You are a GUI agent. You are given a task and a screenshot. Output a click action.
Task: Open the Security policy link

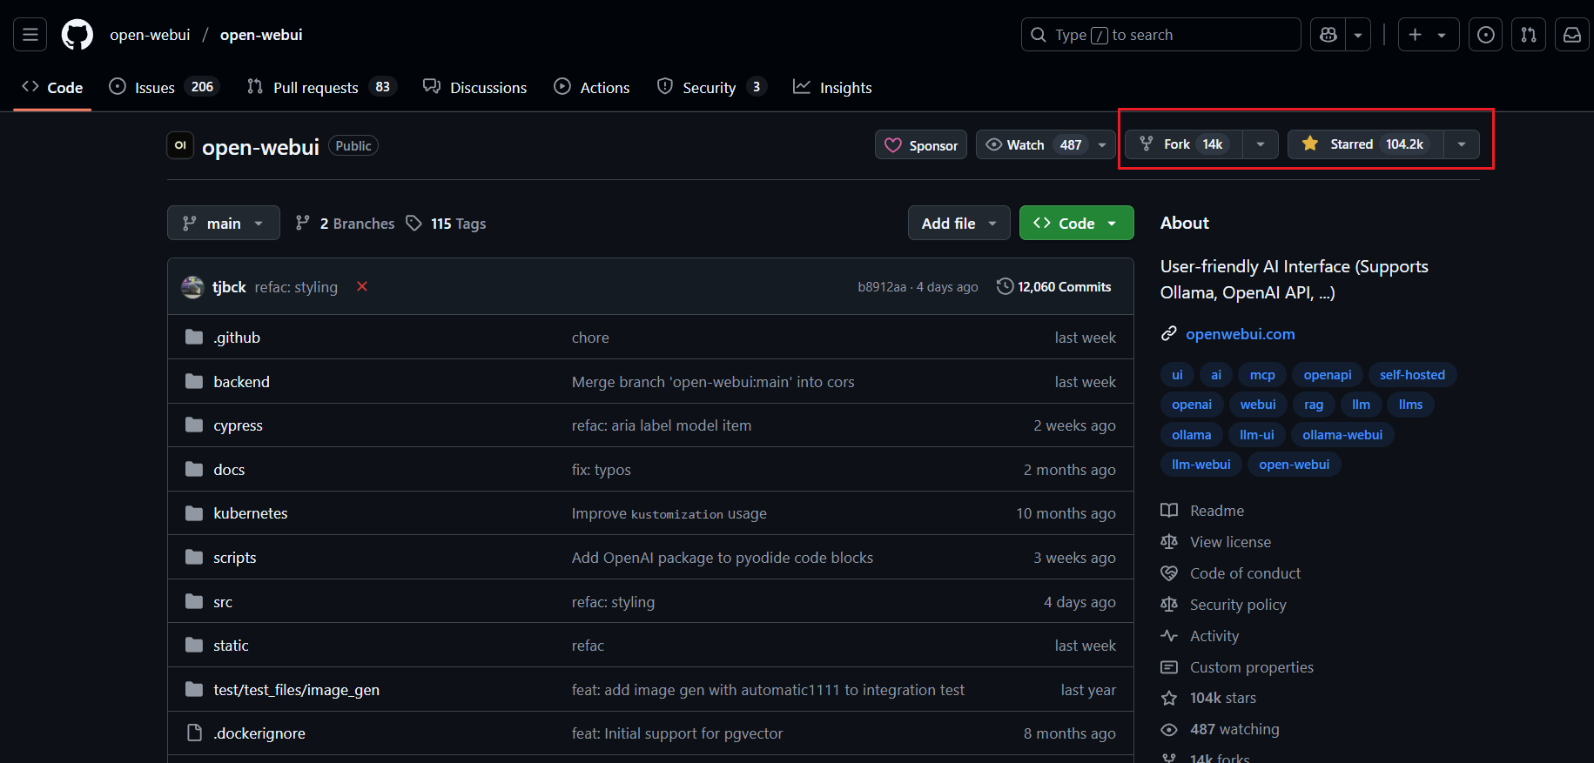(1238, 605)
